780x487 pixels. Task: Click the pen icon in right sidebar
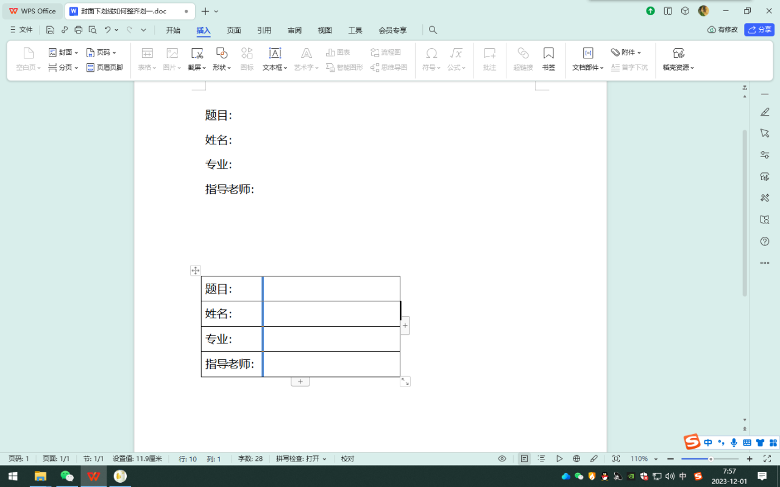(x=765, y=112)
